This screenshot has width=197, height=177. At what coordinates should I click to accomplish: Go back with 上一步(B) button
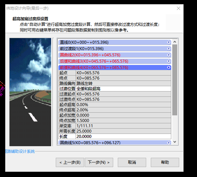pos(70,162)
